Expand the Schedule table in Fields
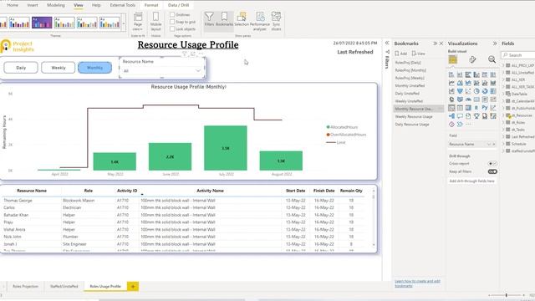535x301 pixels. coord(503,144)
